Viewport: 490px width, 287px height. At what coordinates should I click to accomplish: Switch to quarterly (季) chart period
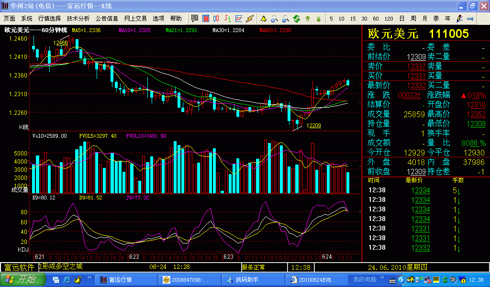tap(436, 19)
